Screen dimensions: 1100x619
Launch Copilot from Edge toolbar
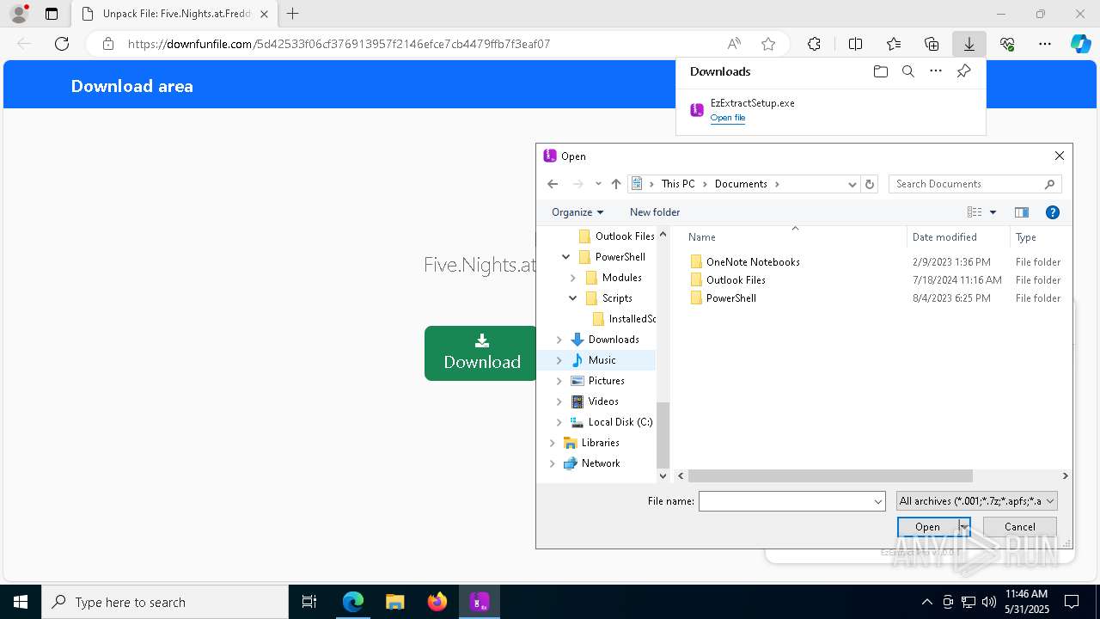[x=1080, y=44]
